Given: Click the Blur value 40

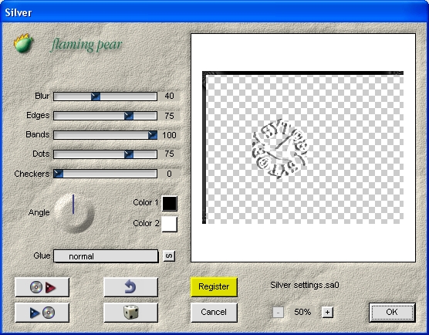Looking at the screenshot, I should (x=169, y=96).
